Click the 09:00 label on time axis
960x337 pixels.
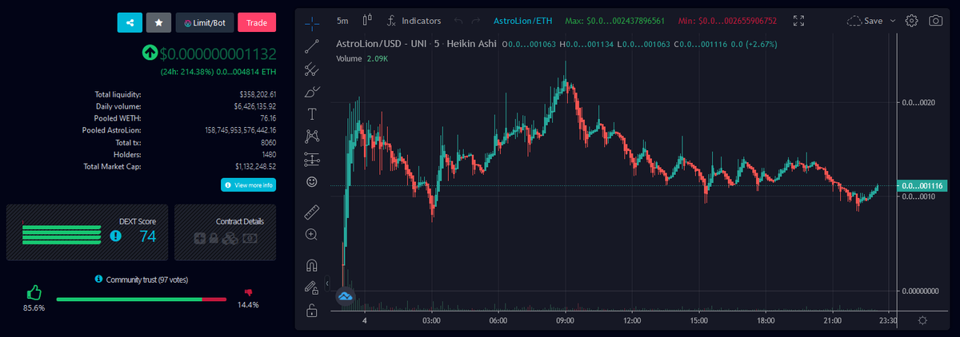[565, 320]
